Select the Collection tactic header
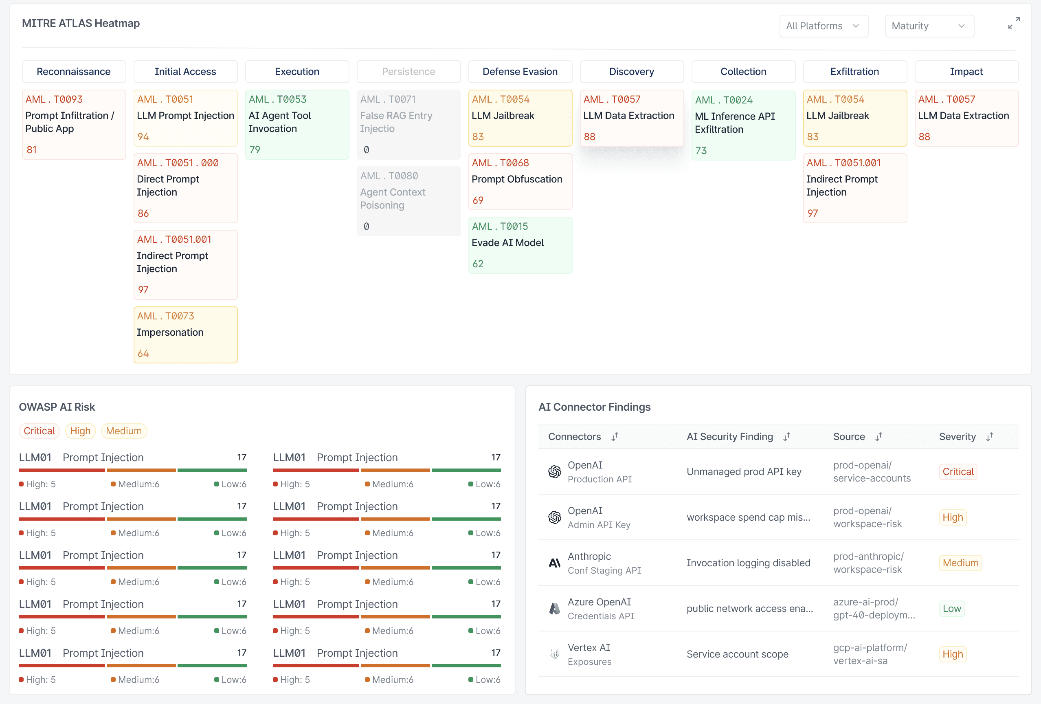The height and width of the screenshot is (704, 1041). [743, 72]
